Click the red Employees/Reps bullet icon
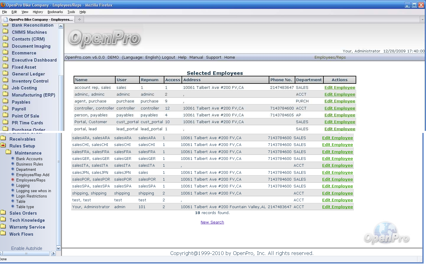Screen dimensions: 426x265 click(x=13, y=180)
